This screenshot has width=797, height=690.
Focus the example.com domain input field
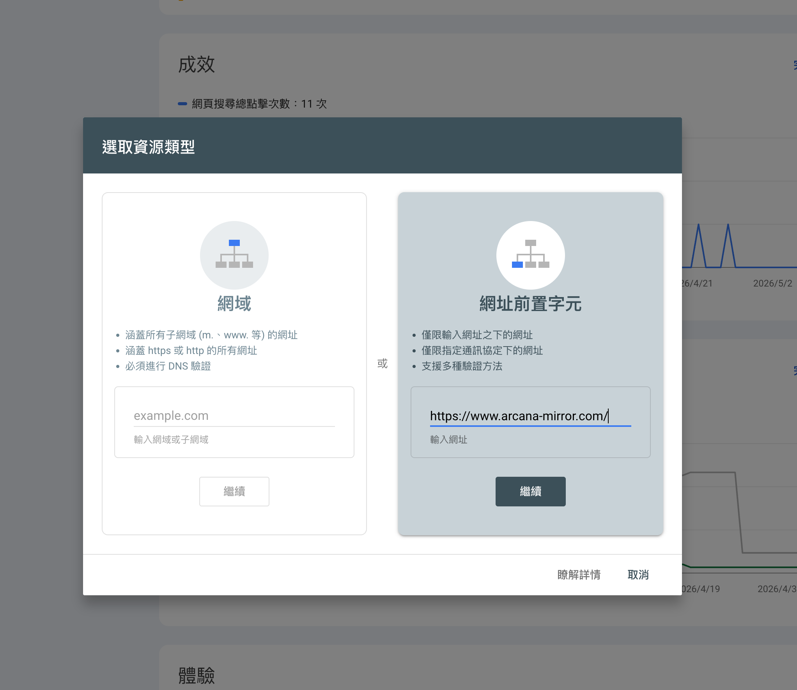click(234, 416)
